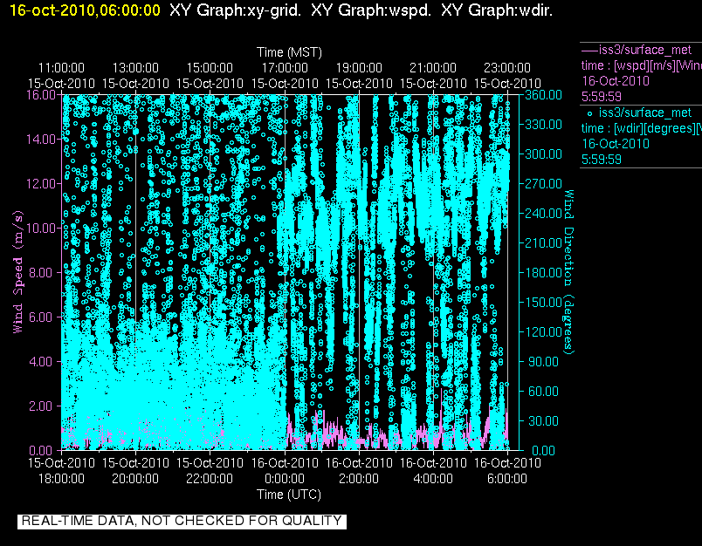Click the magenta iss3/surface_met wspd legend entry
Viewport: 702px width, 546px height.
641,73
